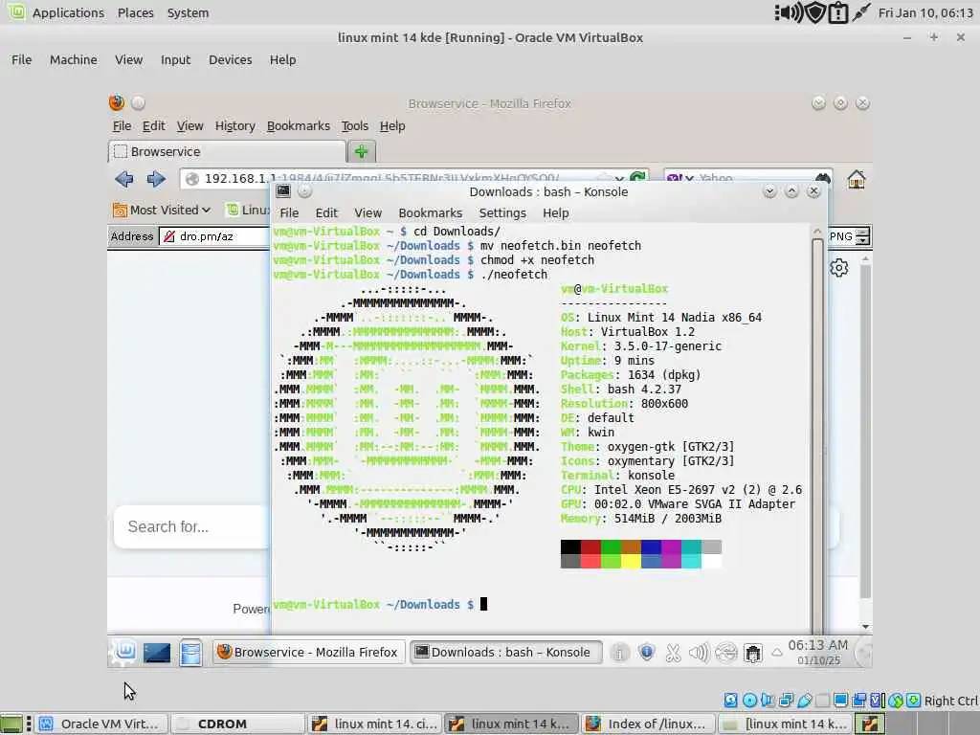Click the Show Desktop button in host panel
Viewport: 980px width, 735px height.
point(11,724)
